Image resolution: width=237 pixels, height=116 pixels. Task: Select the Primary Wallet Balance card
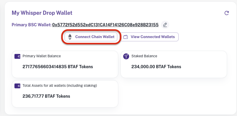click(x=65, y=64)
